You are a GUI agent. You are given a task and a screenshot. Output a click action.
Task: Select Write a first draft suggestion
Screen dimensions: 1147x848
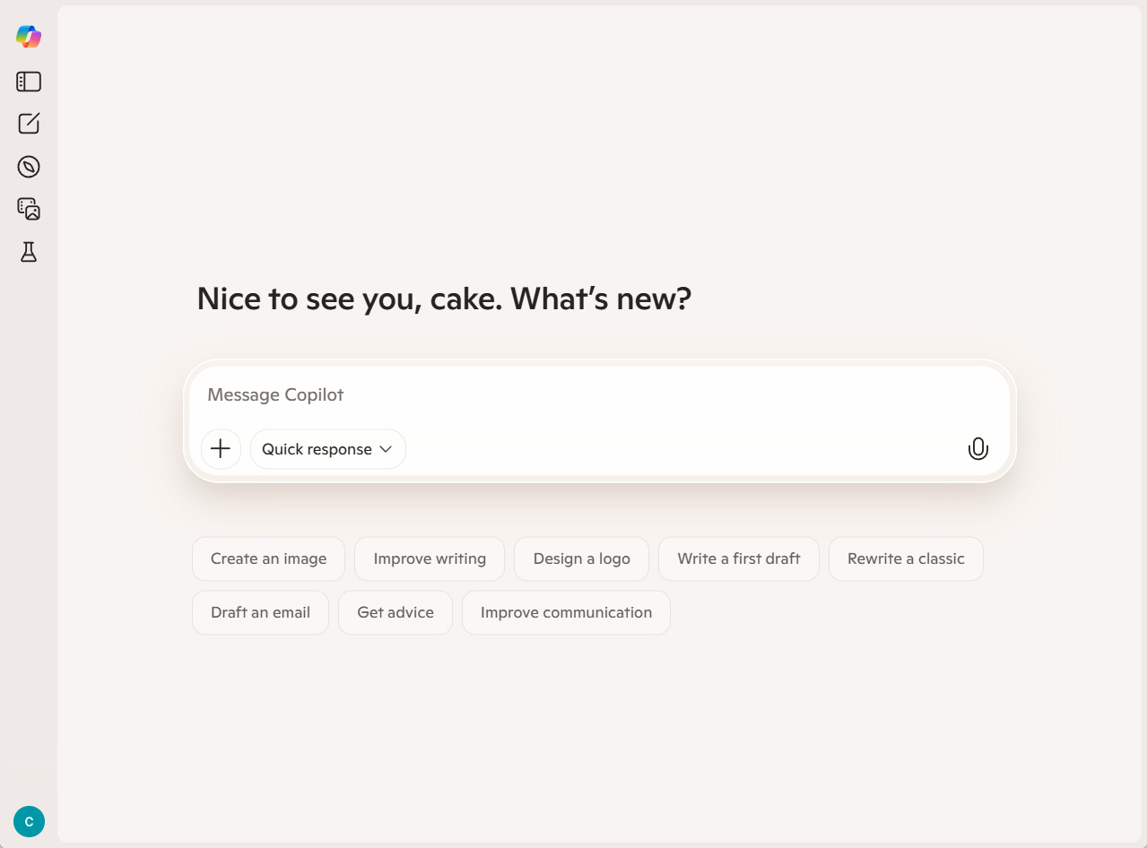click(738, 559)
